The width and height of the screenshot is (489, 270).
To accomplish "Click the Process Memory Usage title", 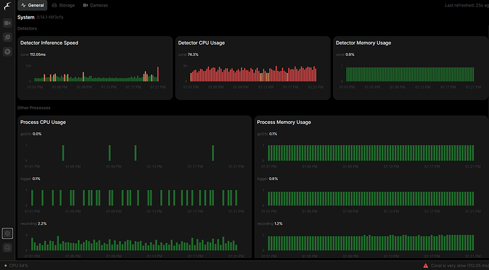I will (x=283, y=122).
